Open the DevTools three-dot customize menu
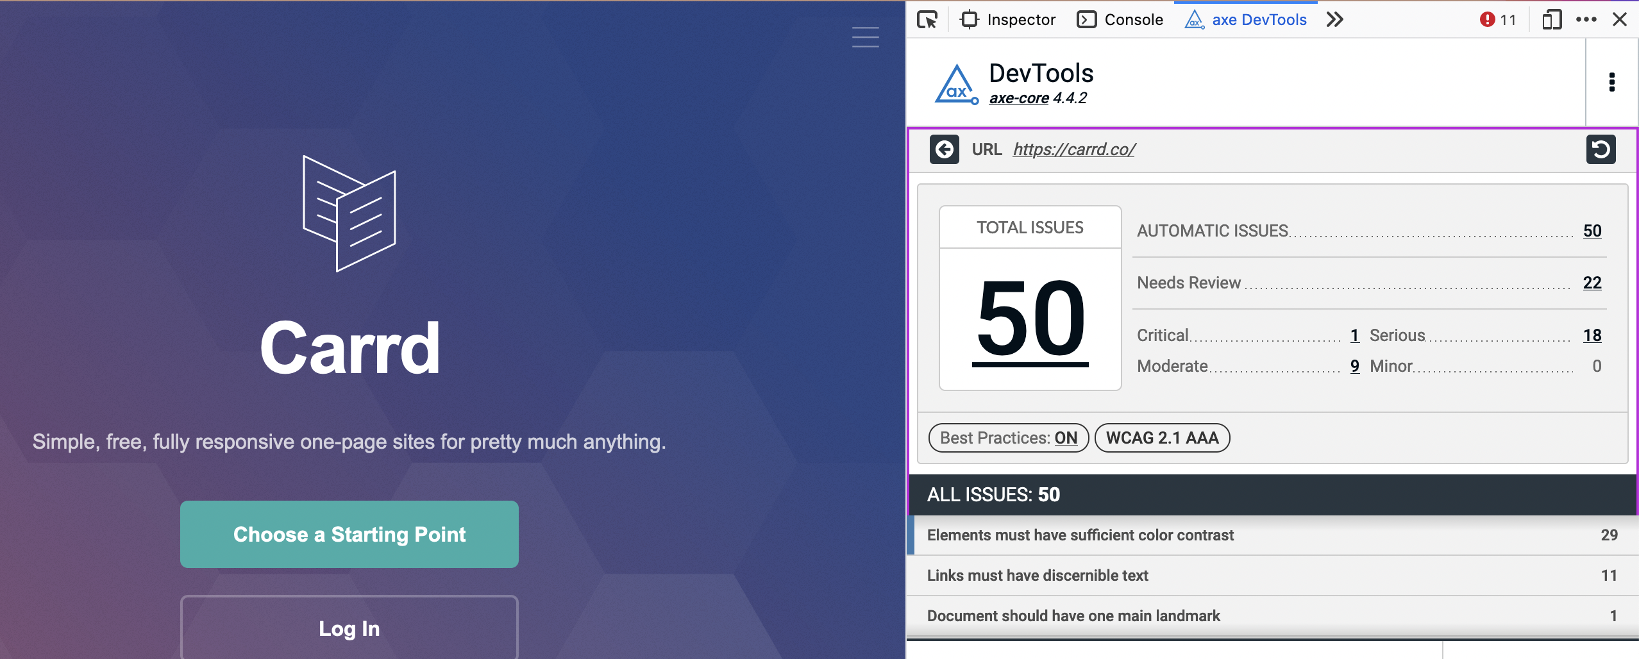 tap(1586, 20)
